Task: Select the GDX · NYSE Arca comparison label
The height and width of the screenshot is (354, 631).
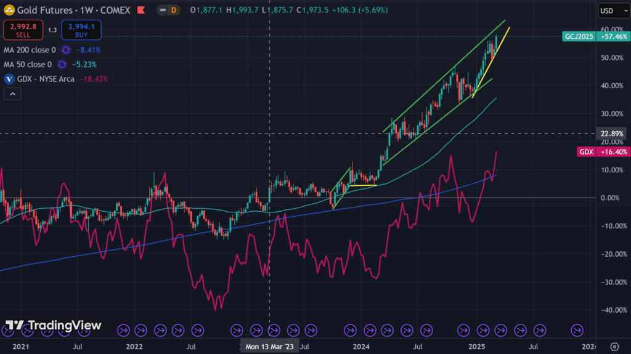Action: pos(46,79)
